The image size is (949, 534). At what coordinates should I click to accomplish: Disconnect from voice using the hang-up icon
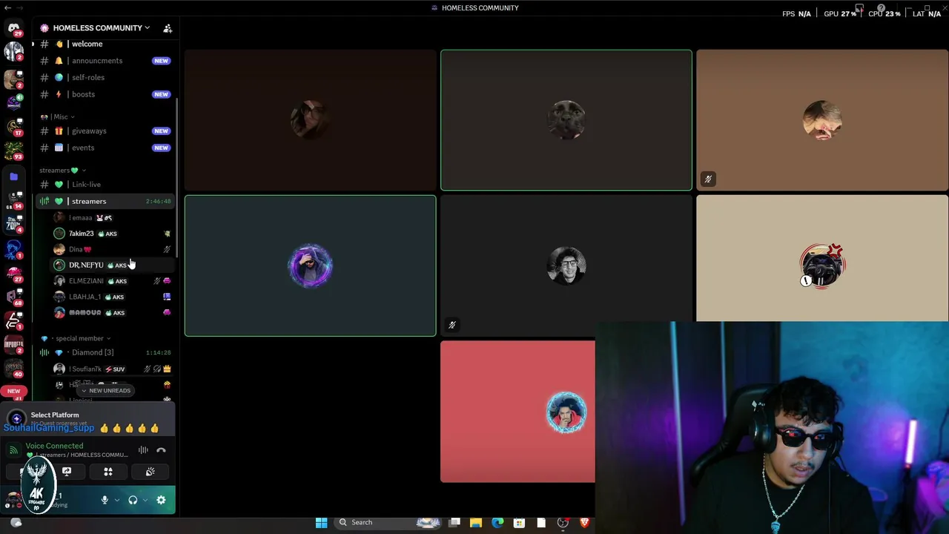tap(161, 450)
